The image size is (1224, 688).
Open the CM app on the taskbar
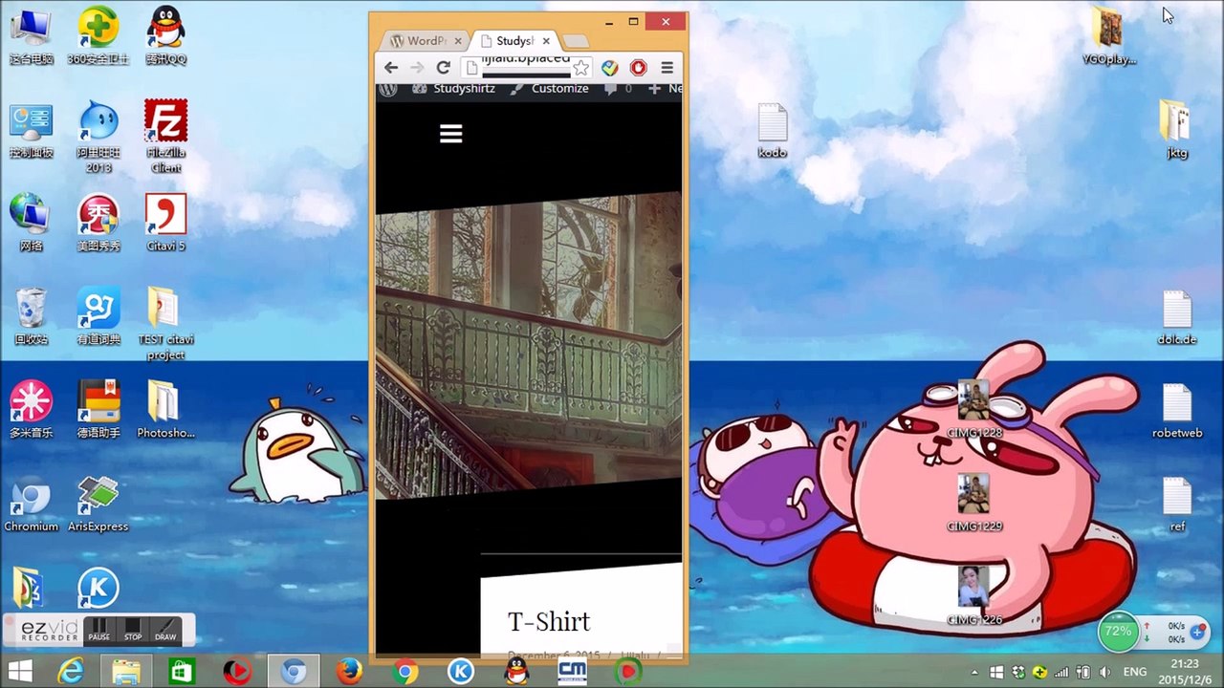[x=572, y=673]
